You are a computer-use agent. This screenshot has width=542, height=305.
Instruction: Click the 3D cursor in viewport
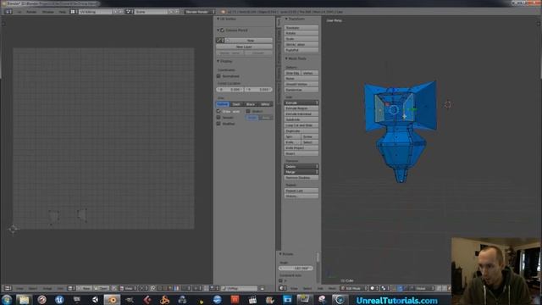[x=448, y=104]
